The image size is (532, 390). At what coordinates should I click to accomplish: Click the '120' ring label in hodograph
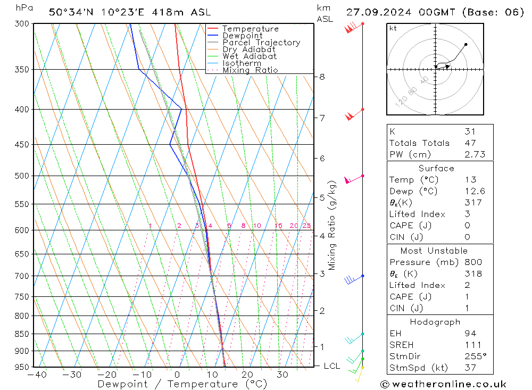click(x=401, y=101)
